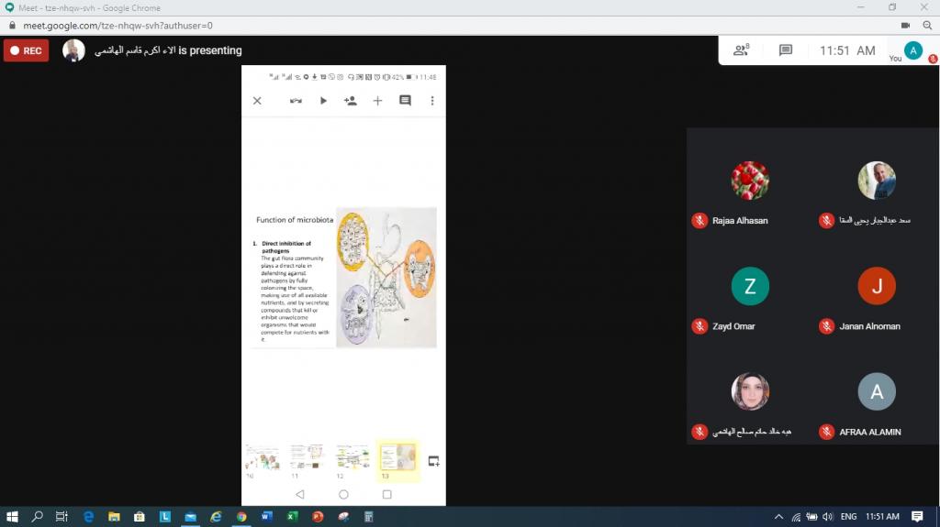Click the red REC recording indicator

coord(26,50)
